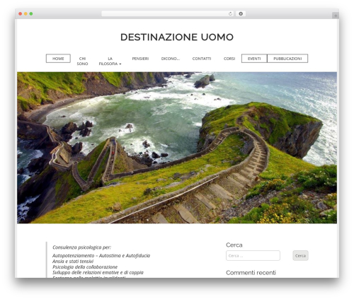Click 'Autopotenziamento – Autostima e Autofiducia' line

101,256
